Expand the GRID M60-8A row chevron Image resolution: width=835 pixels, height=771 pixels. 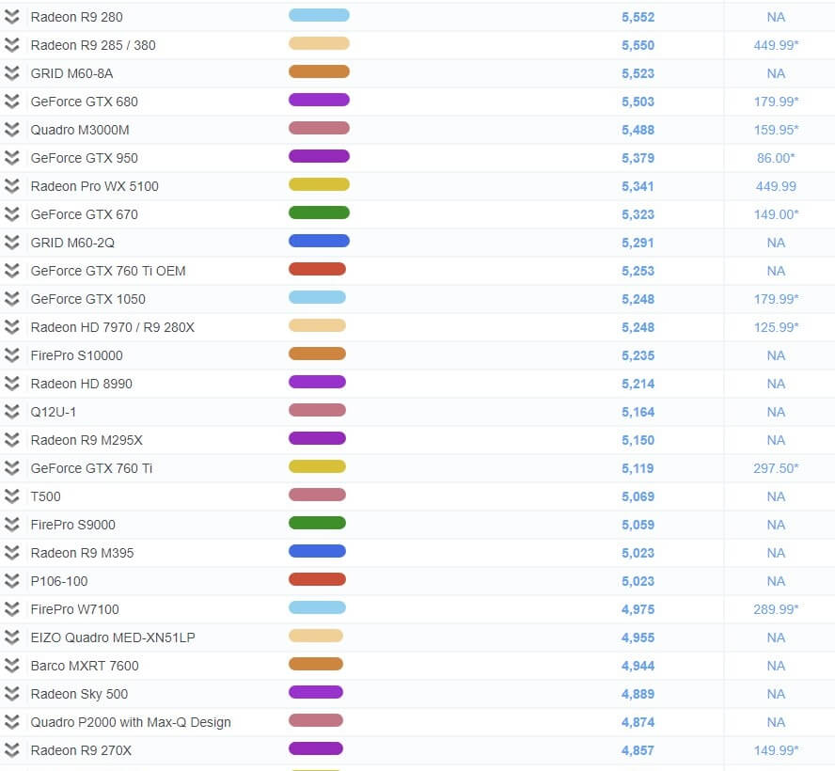pos(11,73)
